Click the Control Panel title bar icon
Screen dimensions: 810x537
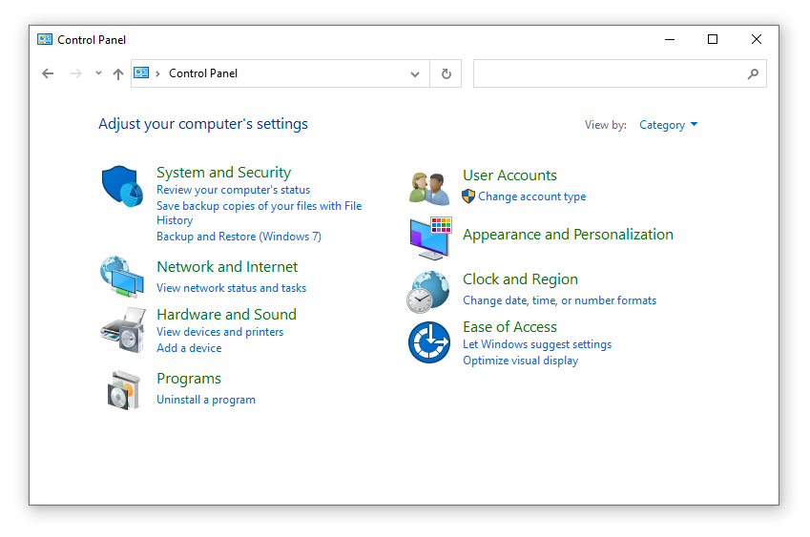45,39
